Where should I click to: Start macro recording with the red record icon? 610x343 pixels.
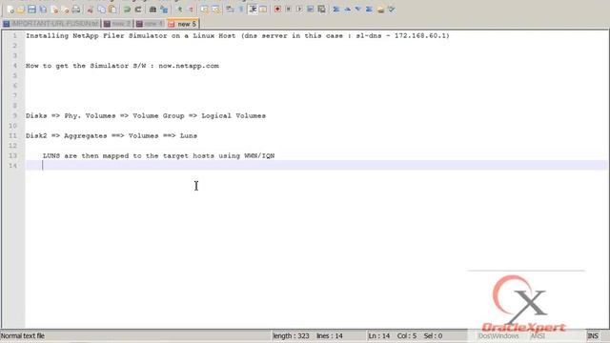[x=277, y=10]
